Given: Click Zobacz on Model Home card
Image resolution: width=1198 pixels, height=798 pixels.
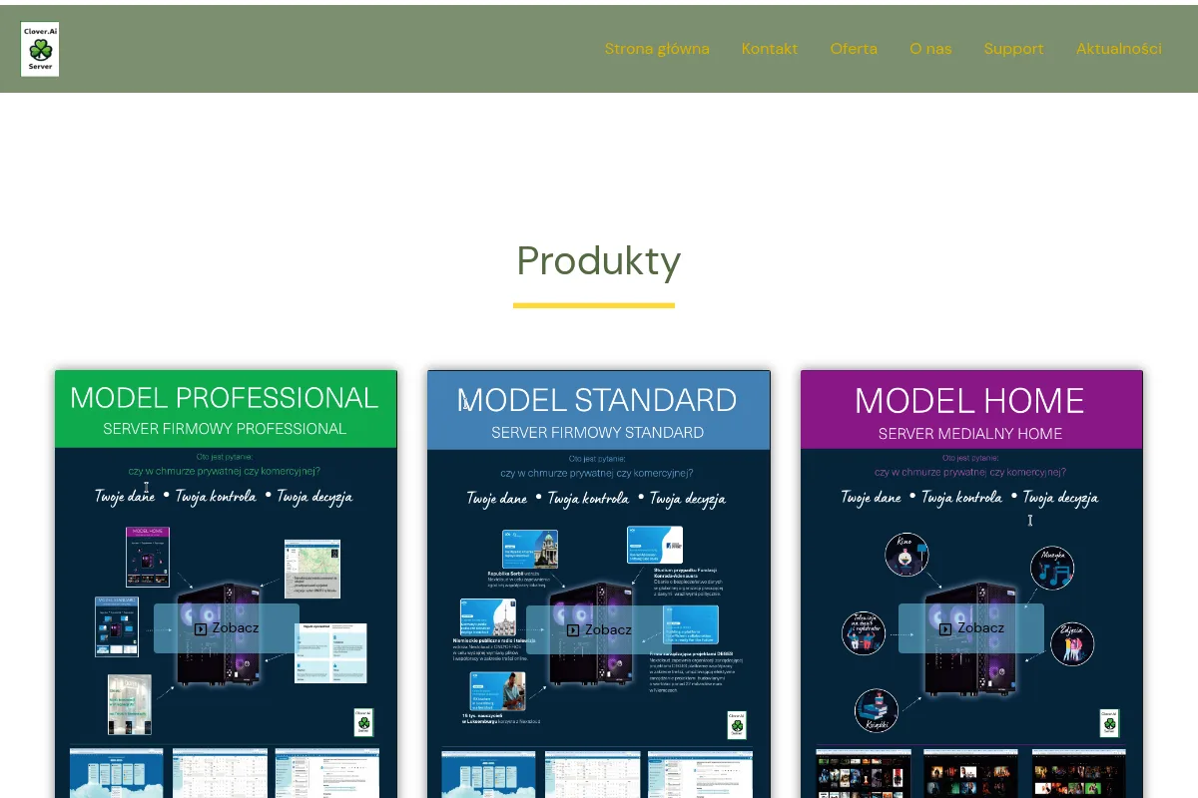Looking at the screenshot, I should (x=971, y=628).
